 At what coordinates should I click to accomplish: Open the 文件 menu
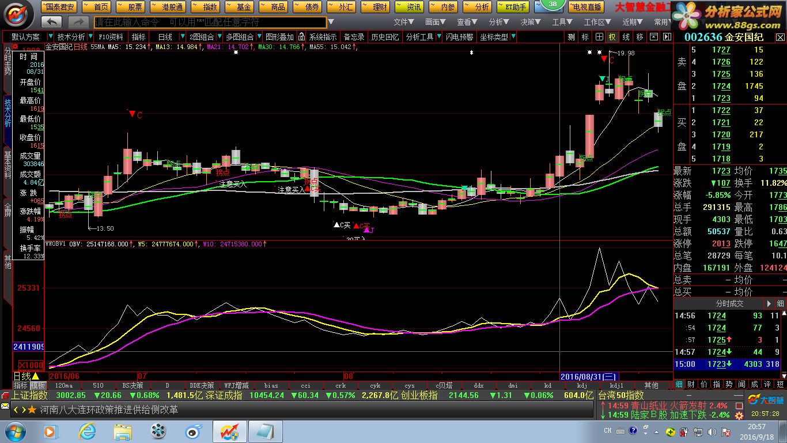(404, 22)
